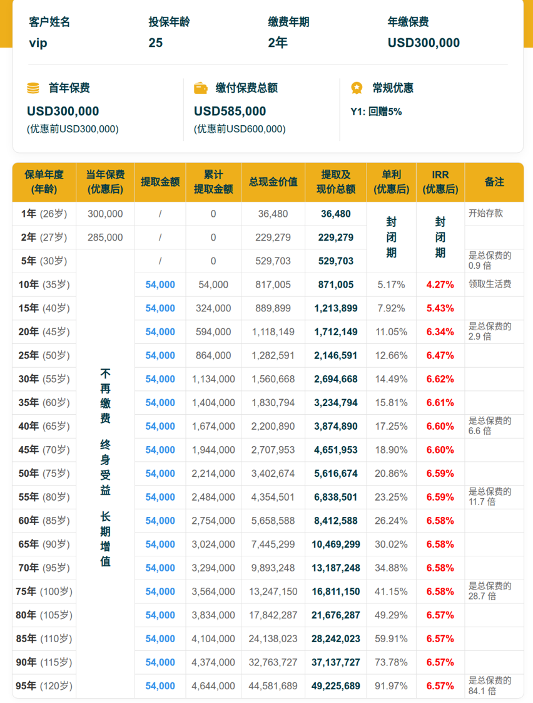Image resolution: width=533 pixels, height=703 pixels.
Task: Select the 提取金额 column header
Action: click(x=160, y=182)
